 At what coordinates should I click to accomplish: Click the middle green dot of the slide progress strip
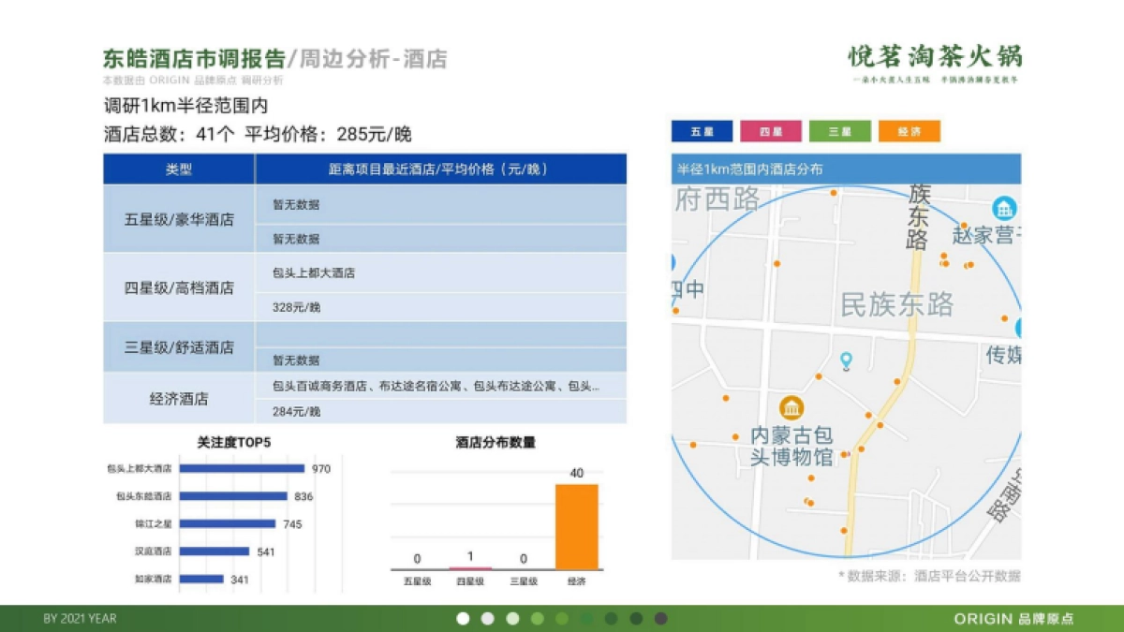tap(561, 618)
